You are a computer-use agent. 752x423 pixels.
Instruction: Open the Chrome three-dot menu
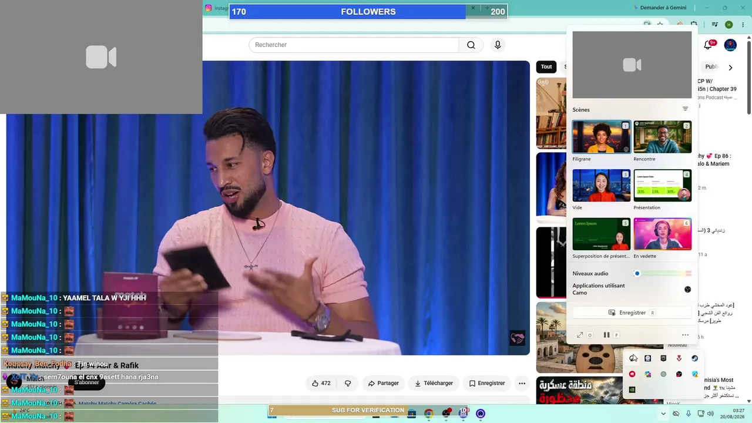coord(742,25)
